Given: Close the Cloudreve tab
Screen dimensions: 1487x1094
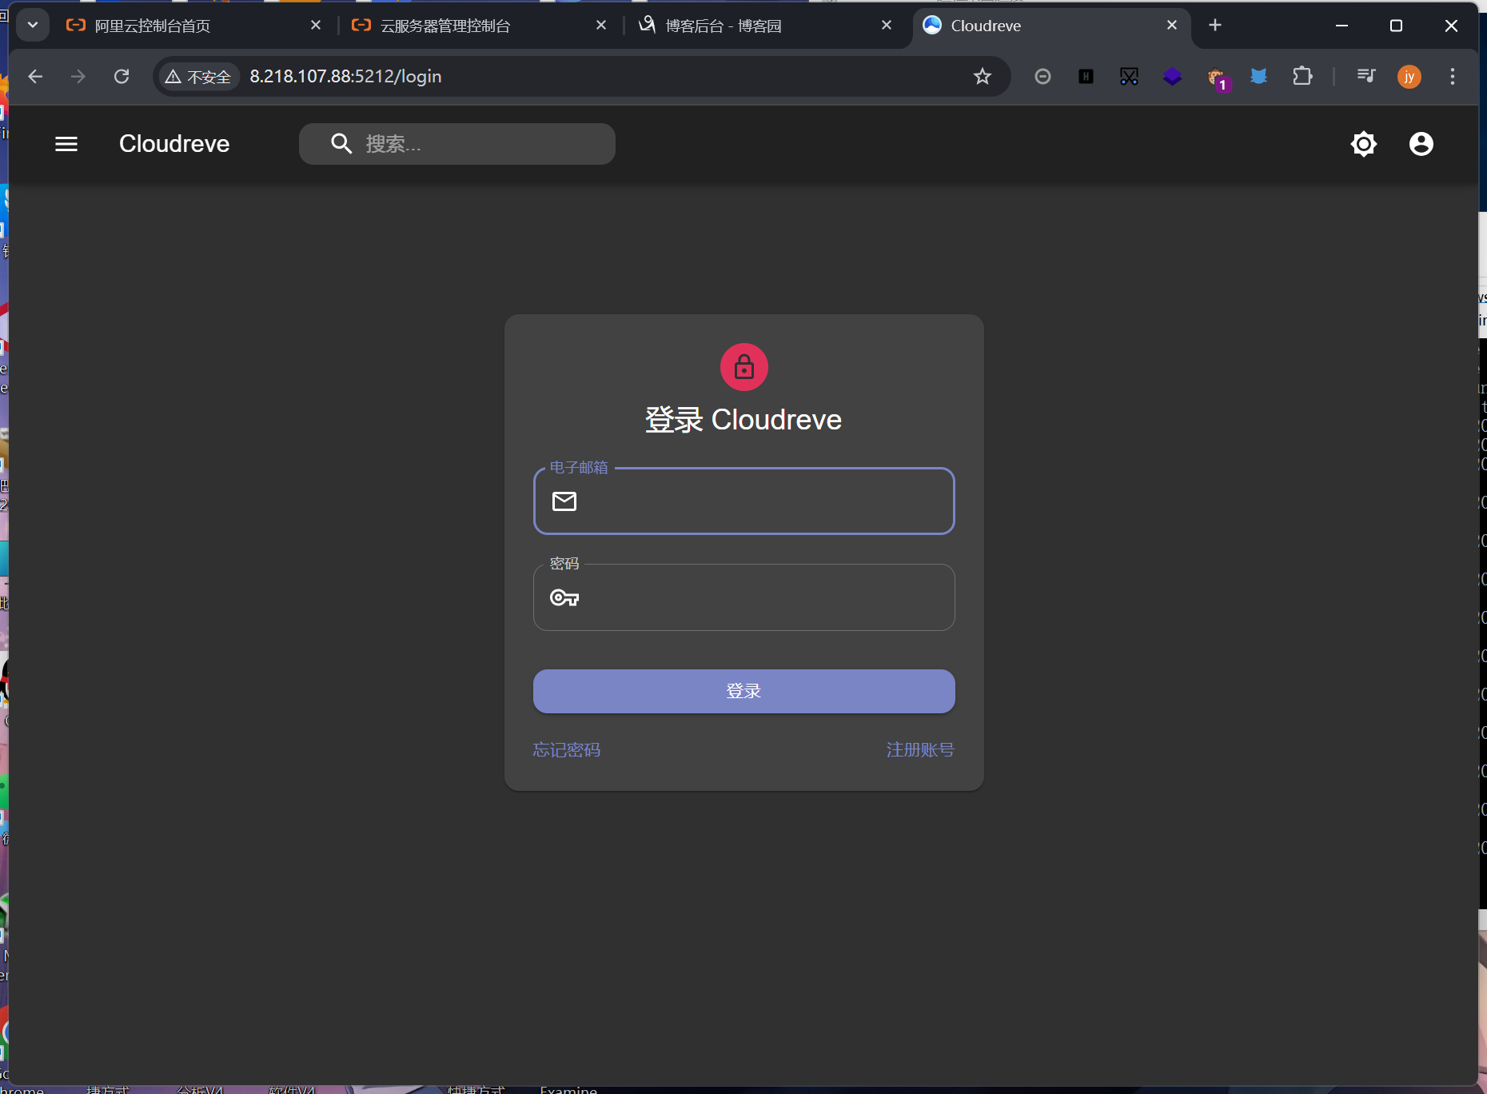Looking at the screenshot, I should click(1172, 26).
